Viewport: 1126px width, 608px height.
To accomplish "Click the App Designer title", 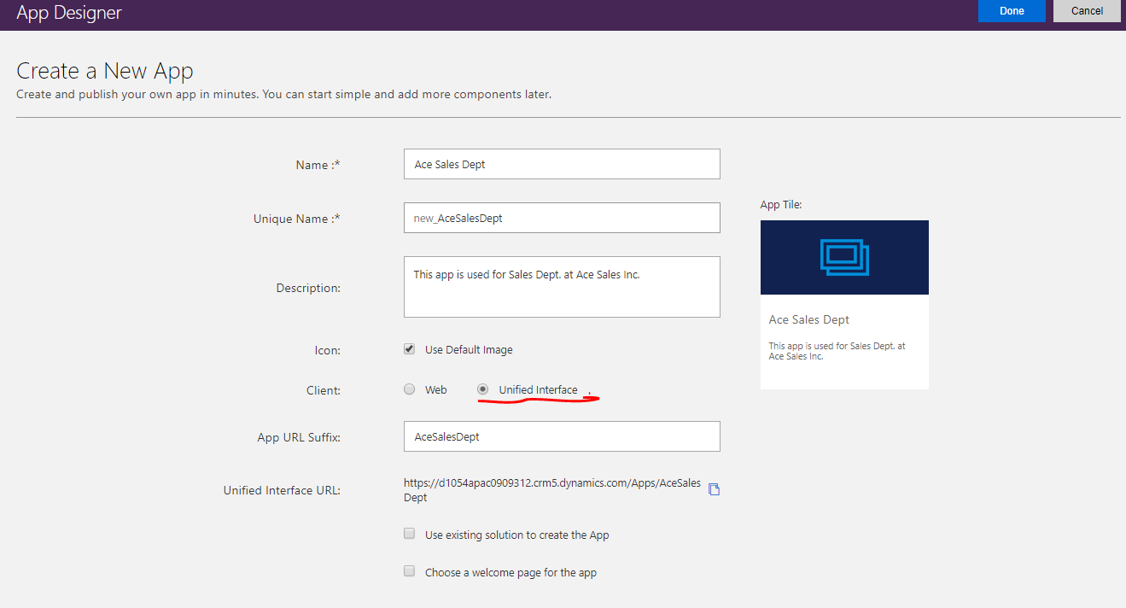I will click(x=69, y=12).
